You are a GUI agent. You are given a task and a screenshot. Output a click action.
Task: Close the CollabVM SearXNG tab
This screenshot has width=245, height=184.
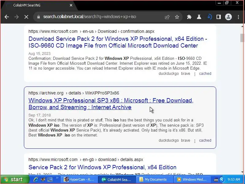[x=71, y=5]
